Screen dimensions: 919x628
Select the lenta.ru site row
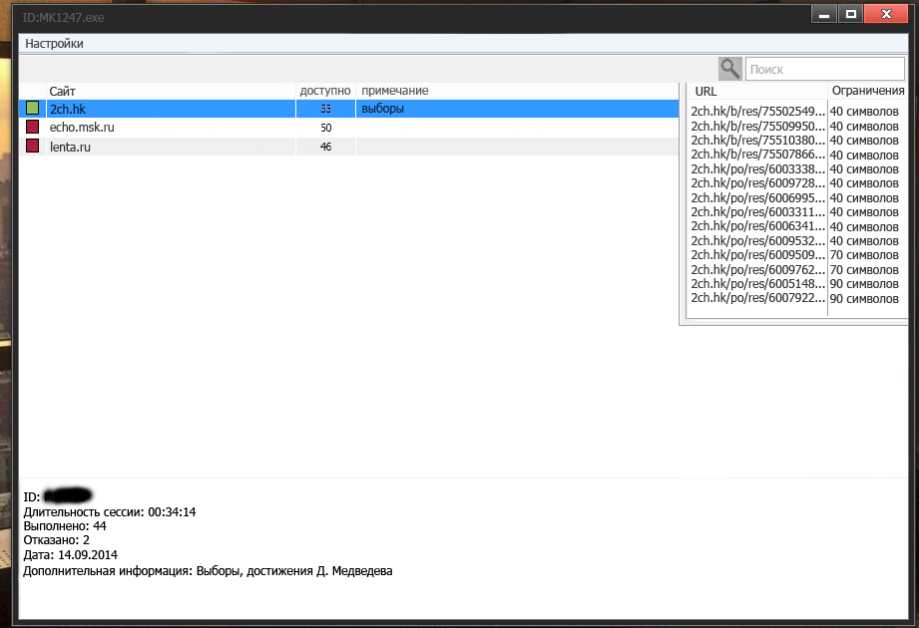click(348, 147)
